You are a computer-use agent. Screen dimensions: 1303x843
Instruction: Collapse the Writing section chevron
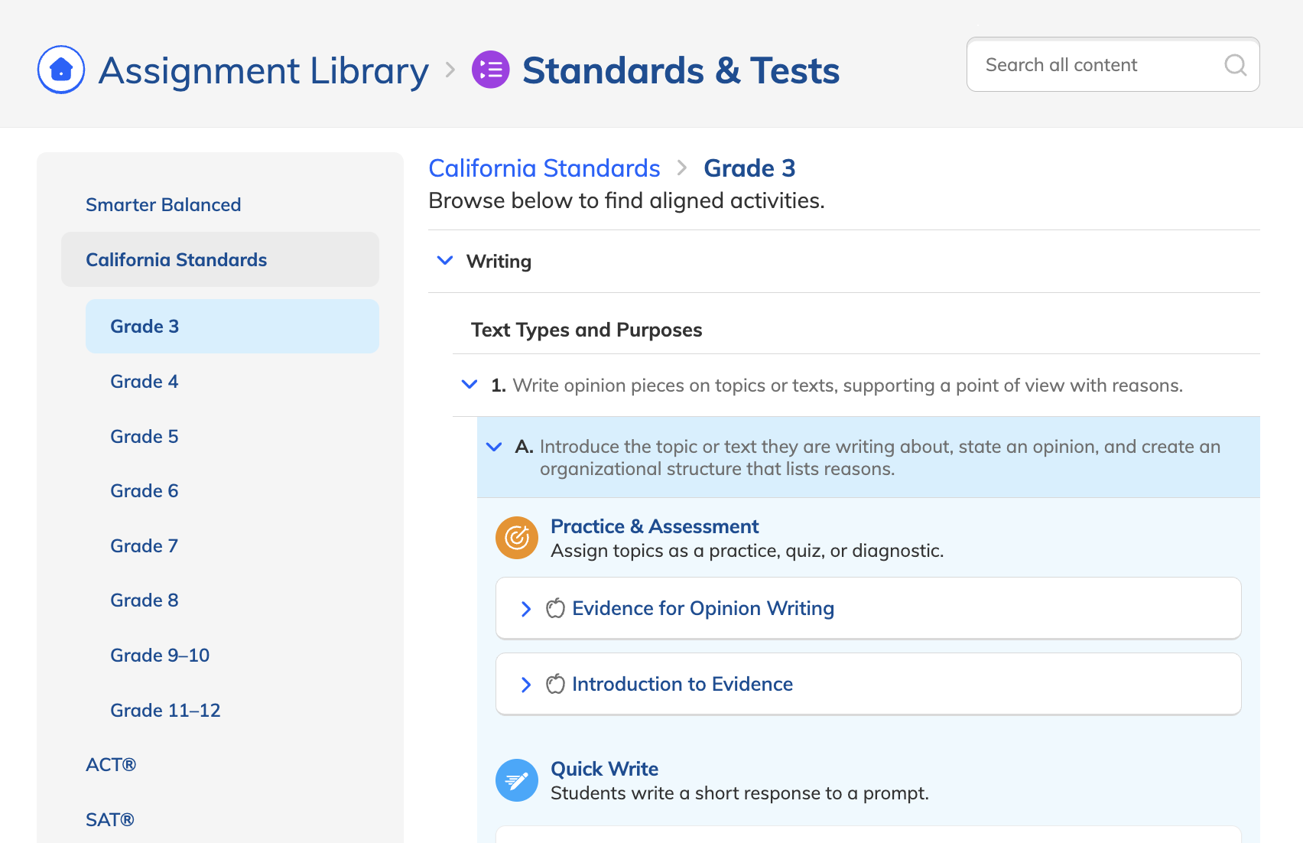445,261
